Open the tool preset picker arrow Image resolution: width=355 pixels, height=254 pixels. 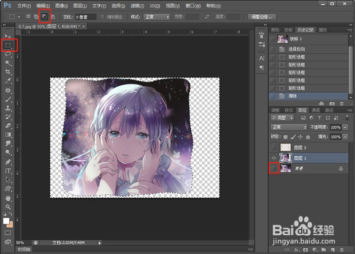pos(19,17)
